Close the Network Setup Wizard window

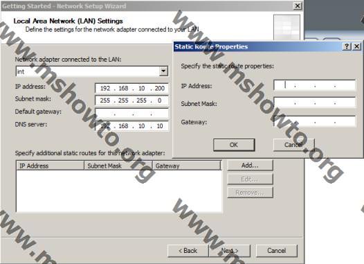coord(298,6)
